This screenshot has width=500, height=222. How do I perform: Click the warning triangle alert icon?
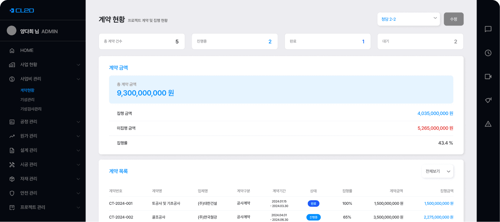click(x=488, y=124)
